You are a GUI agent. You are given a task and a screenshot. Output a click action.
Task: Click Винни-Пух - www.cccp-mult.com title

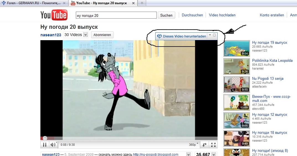click(x=271, y=99)
